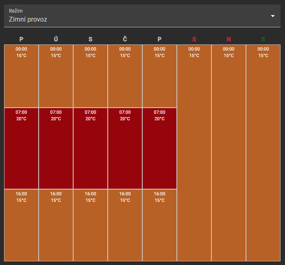Select the red S (Saturday) day header
Viewport: 285px width, 265px height.
(x=194, y=39)
